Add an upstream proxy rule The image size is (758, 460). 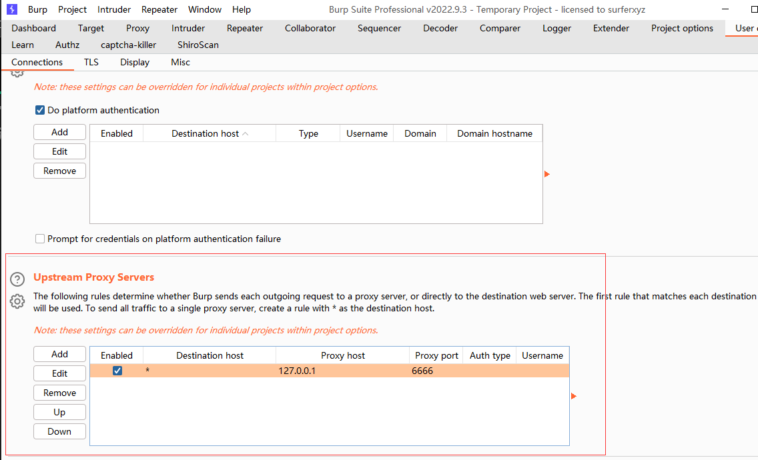(x=59, y=354)
